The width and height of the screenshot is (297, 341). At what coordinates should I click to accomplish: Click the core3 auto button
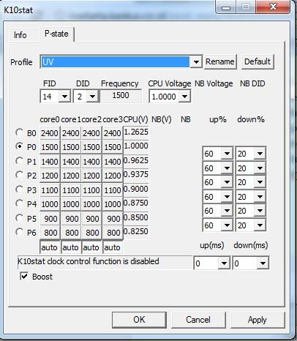tap(113, 247)
